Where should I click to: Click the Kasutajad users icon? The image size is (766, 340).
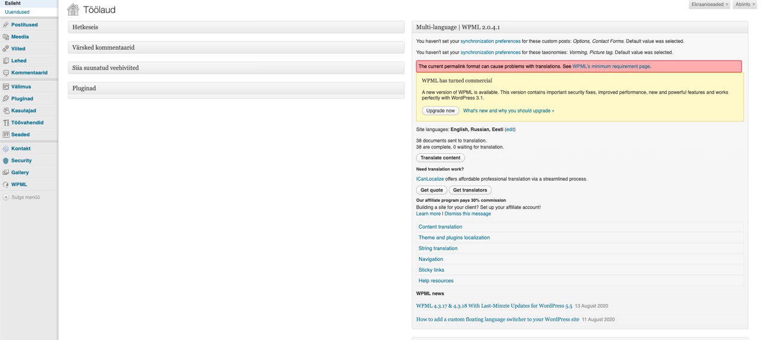[x=5, y=110]
